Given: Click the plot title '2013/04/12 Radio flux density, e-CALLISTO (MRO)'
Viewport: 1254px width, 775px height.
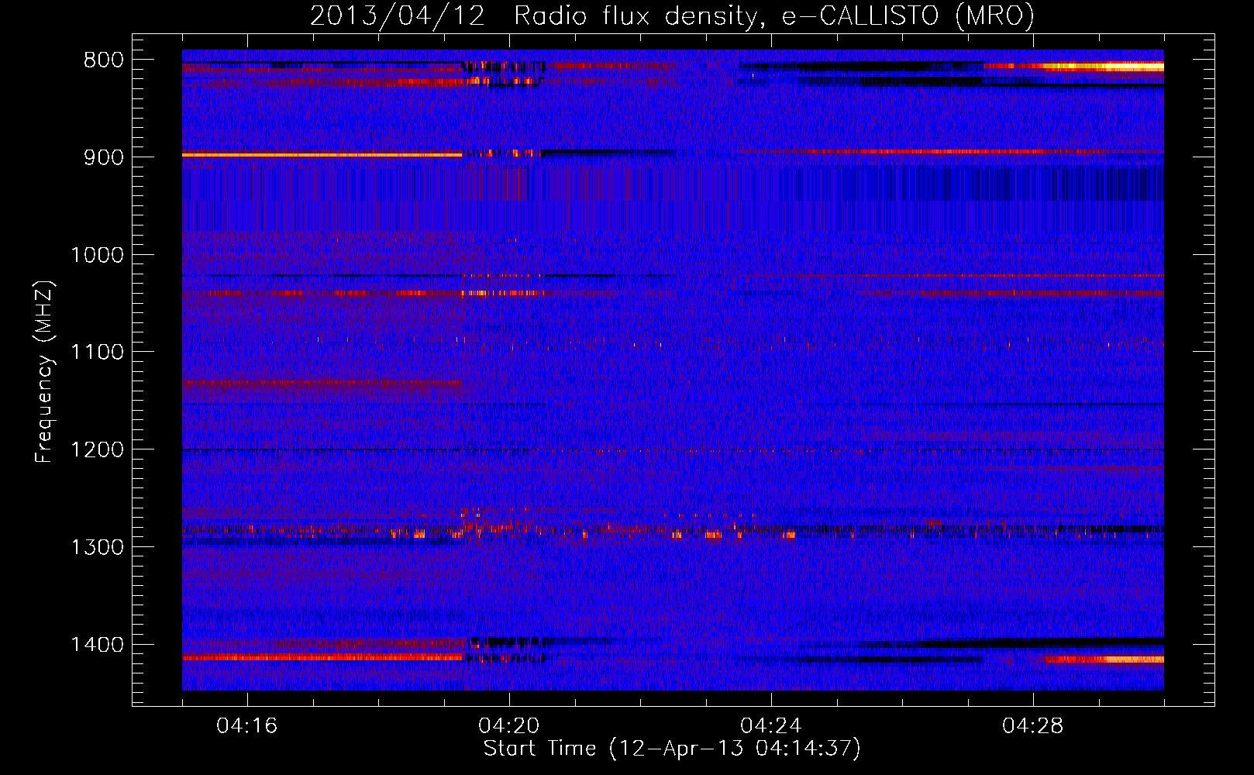Looking at the screenshot, I should (x=672, y=15).
